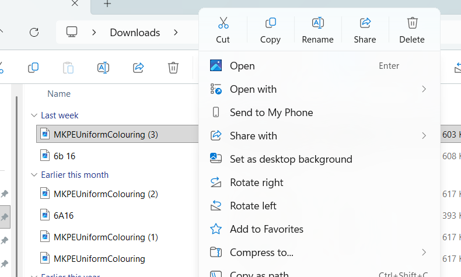Click the Share icon in context menu
Image resolution: width=461 pixels, height=277 pixels.
pyautogui.click(x=365, y=23)
